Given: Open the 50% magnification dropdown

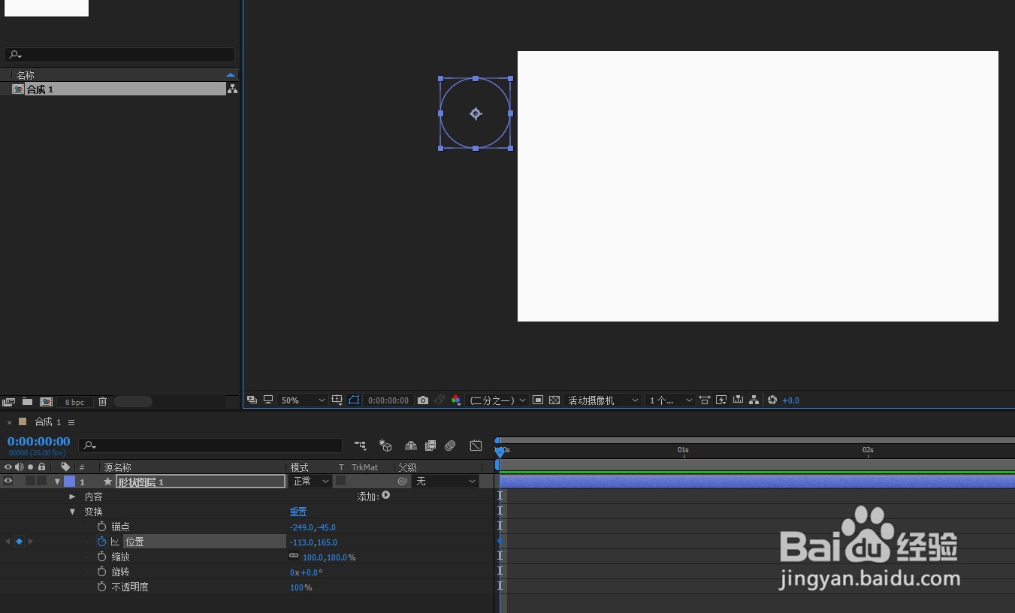Looking at the screenshot, I should [302, 400].
